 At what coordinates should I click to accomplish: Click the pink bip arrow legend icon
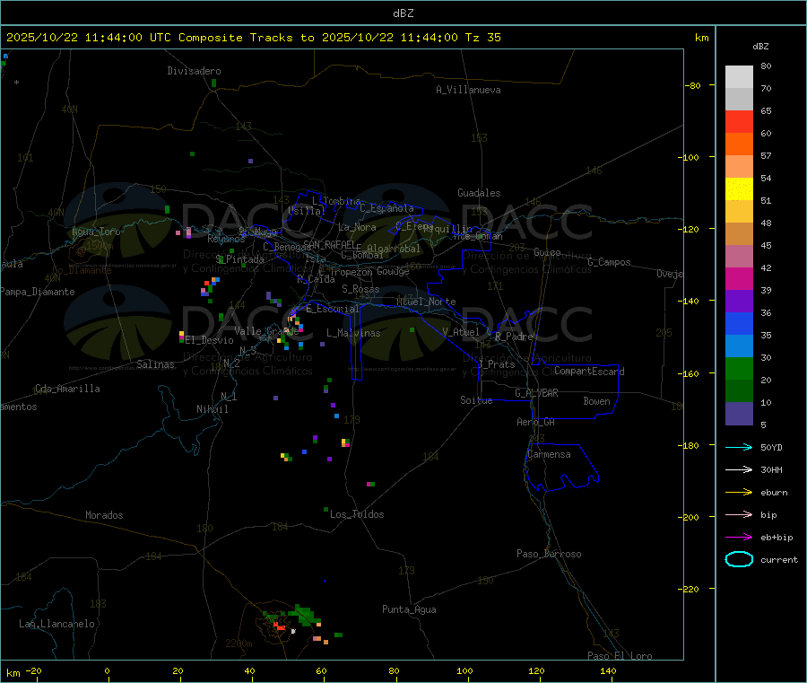pos(739,514)
